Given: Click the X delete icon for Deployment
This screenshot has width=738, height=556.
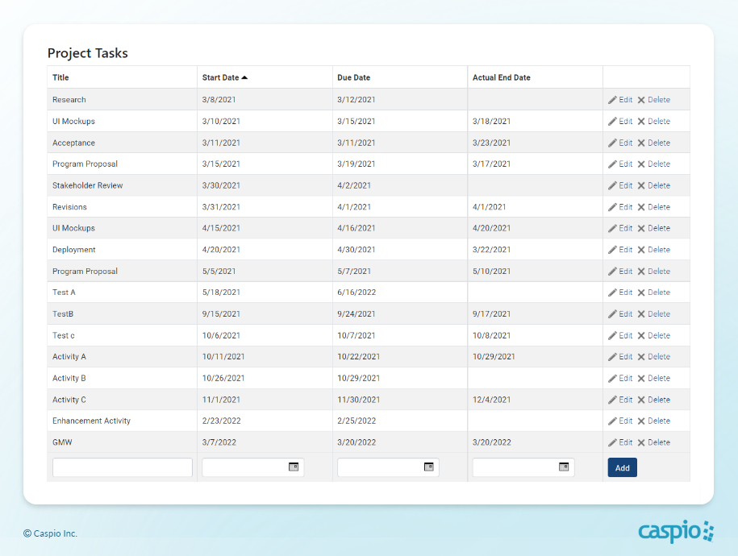Looking at the screenshot, I should [x=641, y=250].
